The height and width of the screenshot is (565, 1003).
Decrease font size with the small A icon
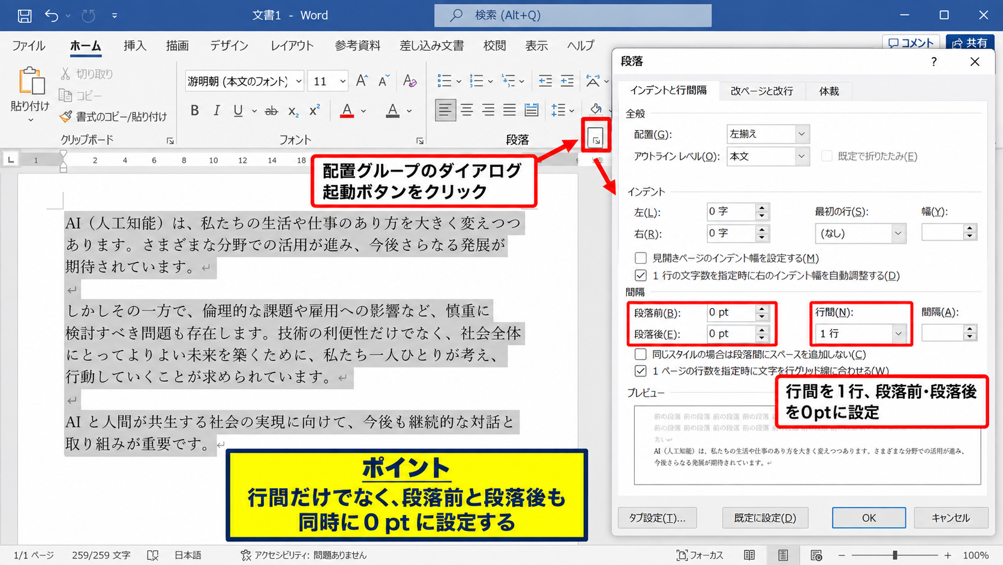(x=384, y=80)
